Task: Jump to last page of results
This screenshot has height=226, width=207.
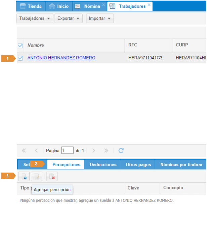Action: pos(106,151)
